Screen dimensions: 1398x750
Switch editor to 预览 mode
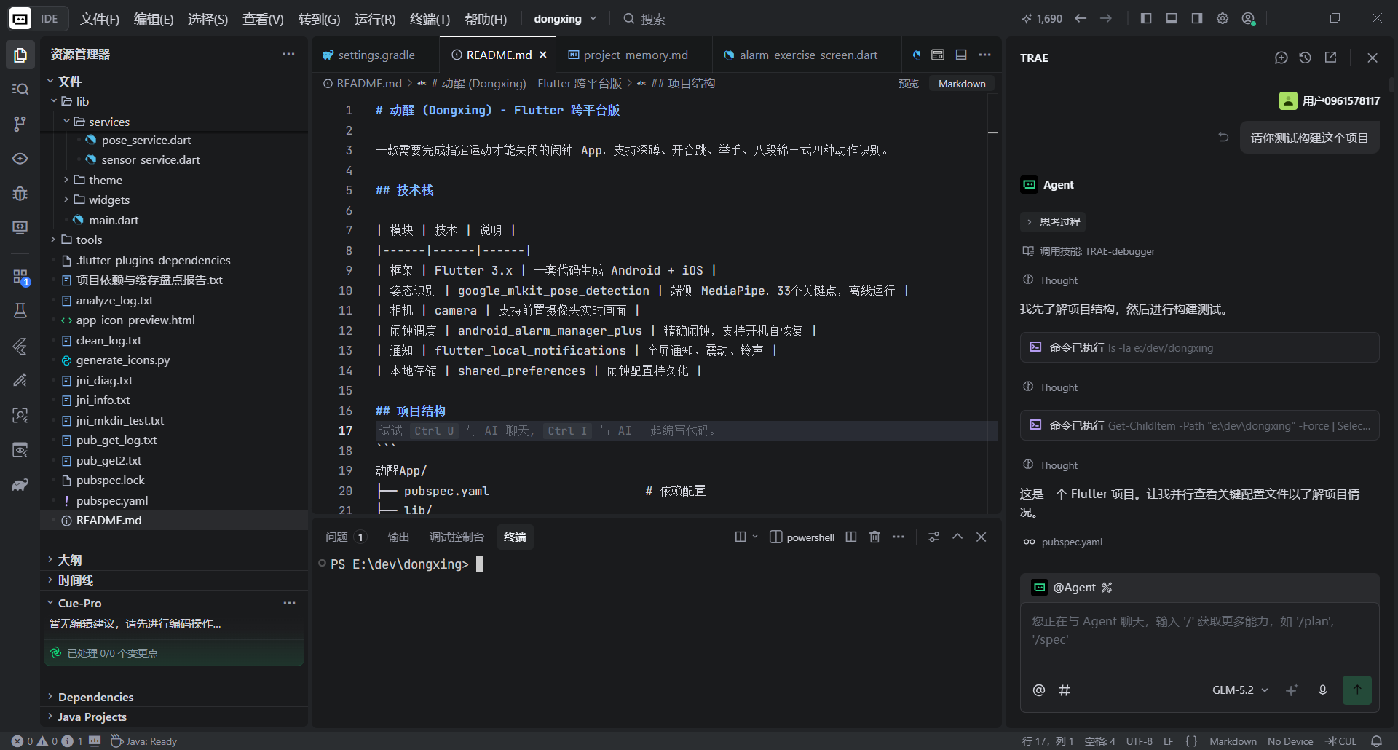pos(908,84)
